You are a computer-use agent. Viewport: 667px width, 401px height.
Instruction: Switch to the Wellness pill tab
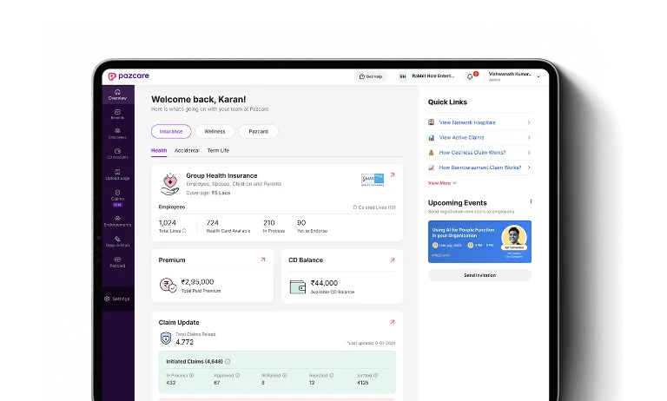[215, 131]
